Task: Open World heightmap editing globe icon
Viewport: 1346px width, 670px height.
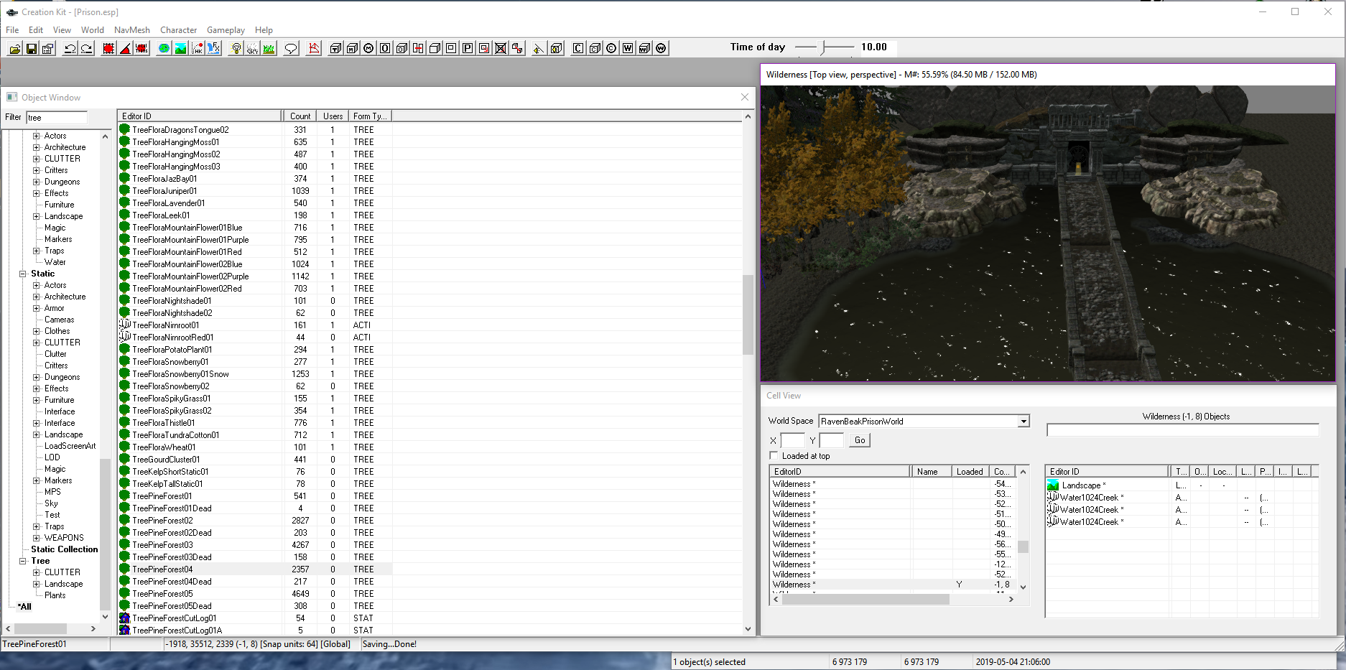Action: pyautogui.click(x=164, y=48)
